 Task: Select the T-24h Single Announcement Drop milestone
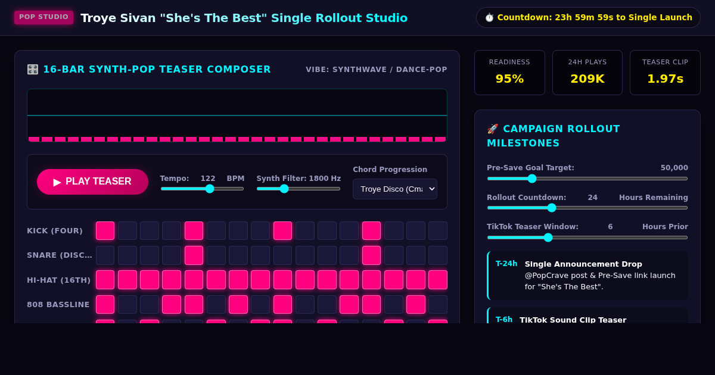tap(587, 276)
